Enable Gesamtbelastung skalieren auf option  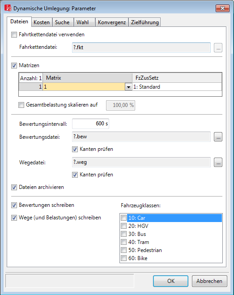pyautogui.click(x=21, y=105)
